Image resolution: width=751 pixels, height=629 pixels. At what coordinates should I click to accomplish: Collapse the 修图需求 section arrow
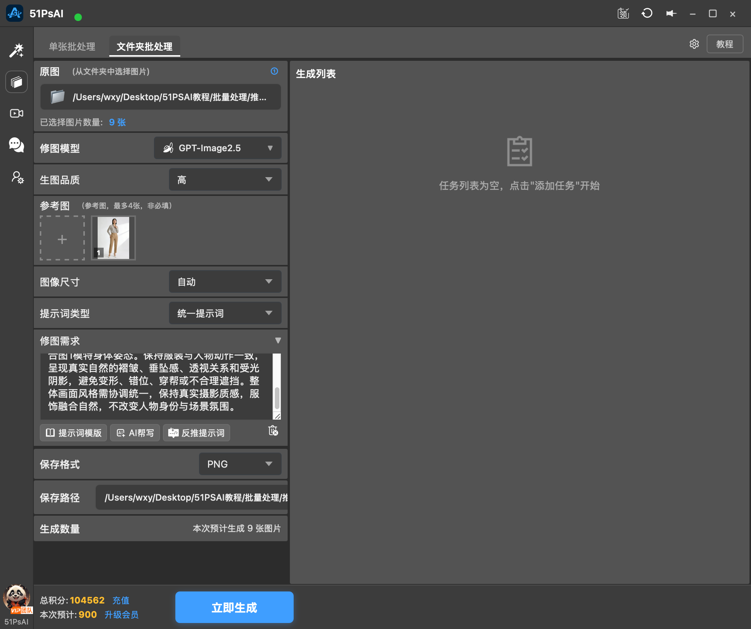point(278,340)
